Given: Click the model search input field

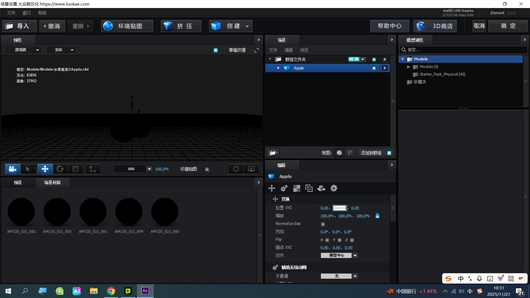Looking at the screenshot, I should tap(464, 50).
